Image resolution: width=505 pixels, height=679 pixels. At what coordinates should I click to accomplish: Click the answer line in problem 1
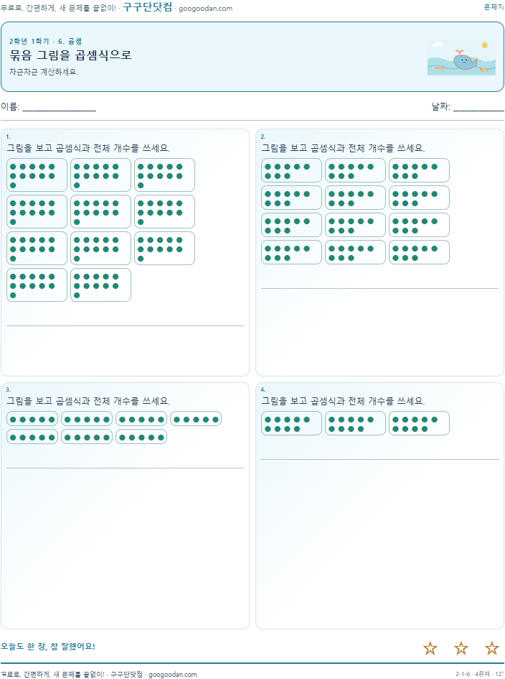click(125, 325)
